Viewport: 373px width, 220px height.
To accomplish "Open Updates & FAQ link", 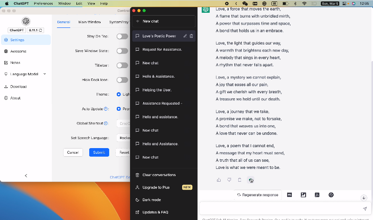I will [164, 212].
